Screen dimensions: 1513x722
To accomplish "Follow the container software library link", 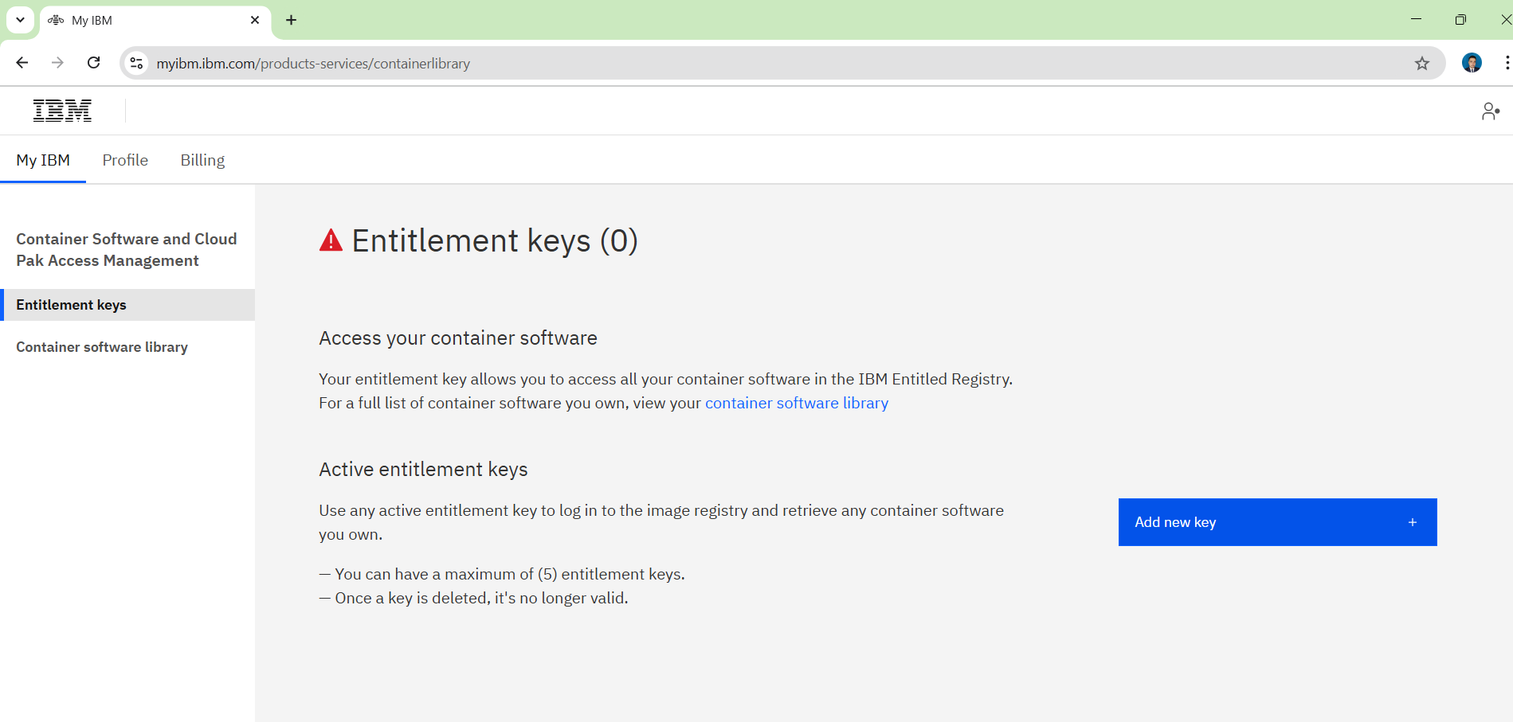I will coord(797,403).
